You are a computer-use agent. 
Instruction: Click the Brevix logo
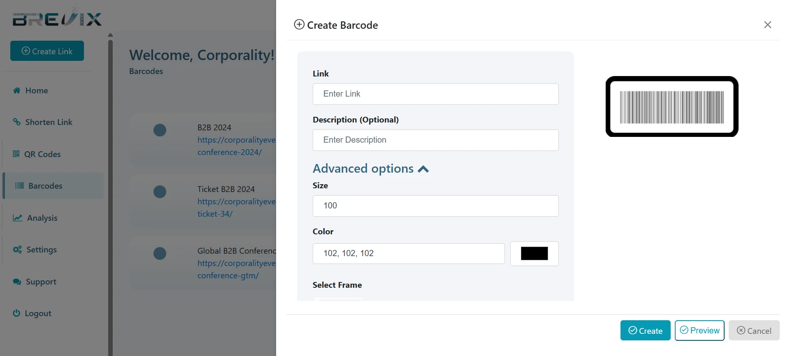57,18
